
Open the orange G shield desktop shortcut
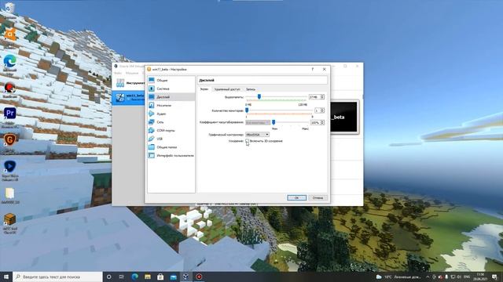coord(9,143)
